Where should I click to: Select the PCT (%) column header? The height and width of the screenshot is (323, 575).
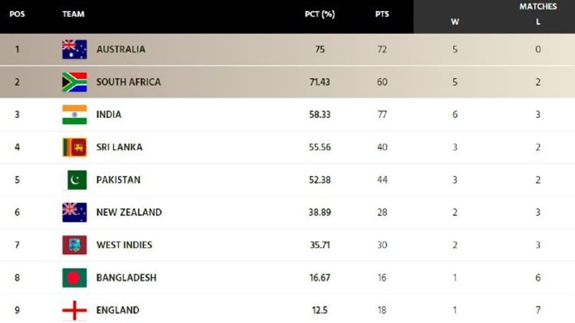(319, 14)
